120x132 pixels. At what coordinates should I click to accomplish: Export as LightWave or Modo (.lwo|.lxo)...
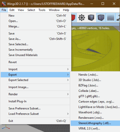[95, 107]
